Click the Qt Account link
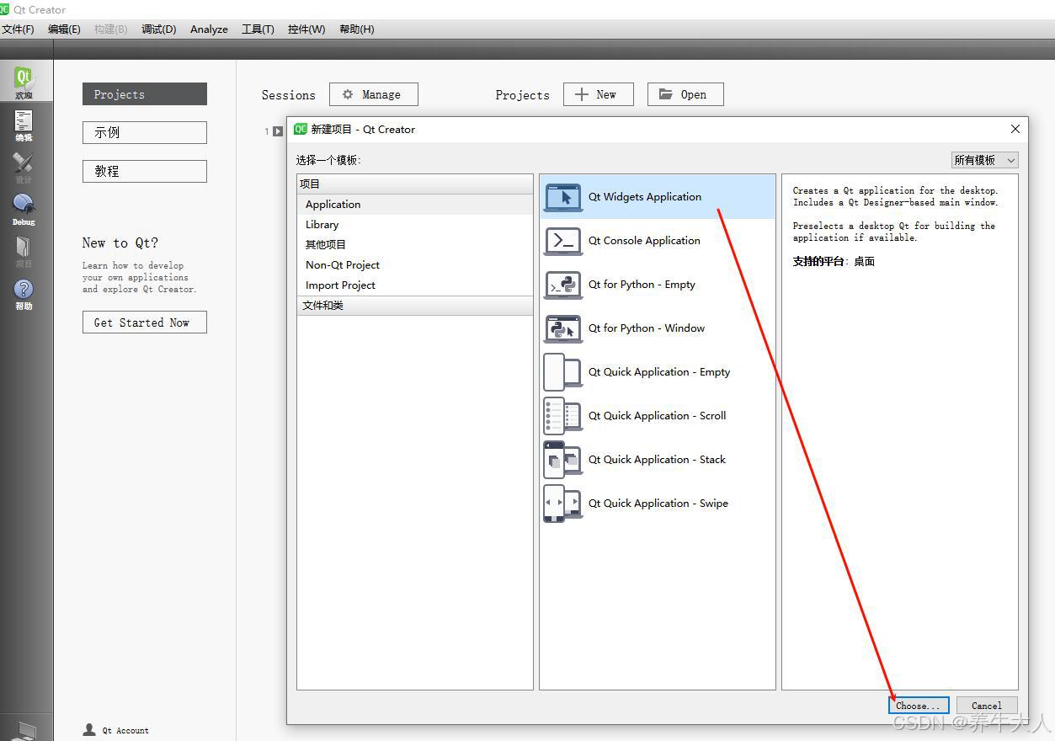This screenshot has width=1055, height=741. (x=125, y=731)
